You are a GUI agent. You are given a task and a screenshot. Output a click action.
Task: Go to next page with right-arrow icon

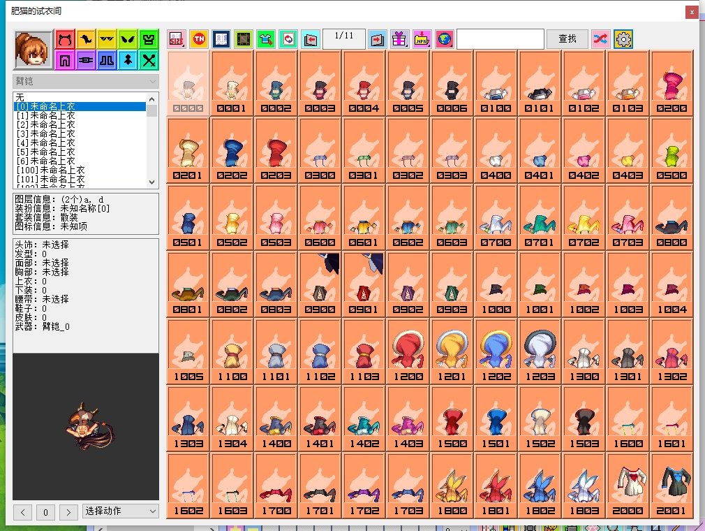click(377, 40)
